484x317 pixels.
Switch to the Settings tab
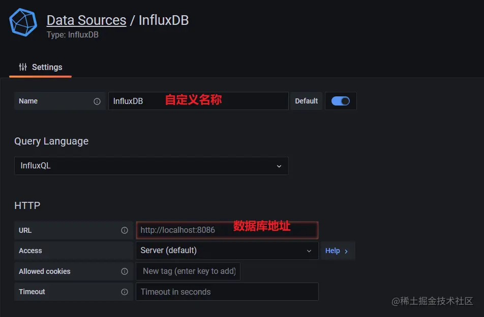tap(41, 67)
